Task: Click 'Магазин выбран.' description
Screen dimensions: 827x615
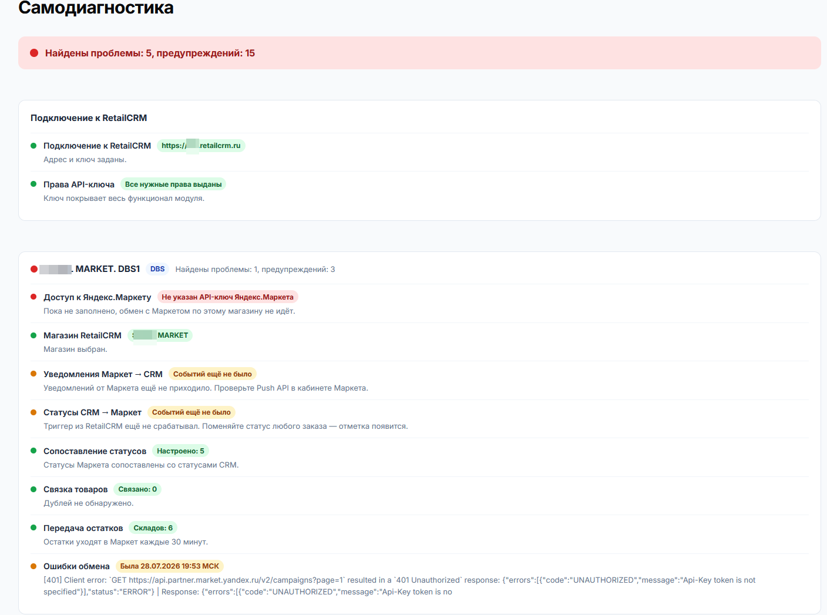Action: pyautogui.click(x=75, y=349)
